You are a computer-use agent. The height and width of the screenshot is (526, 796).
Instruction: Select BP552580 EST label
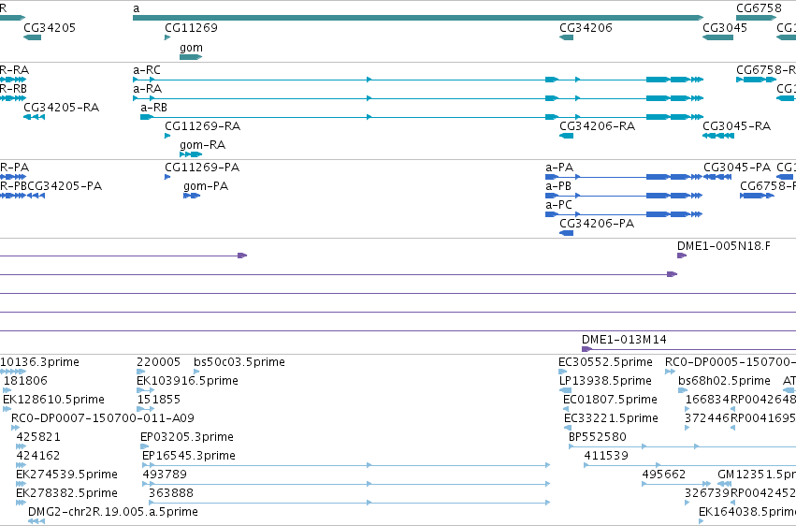598,437
